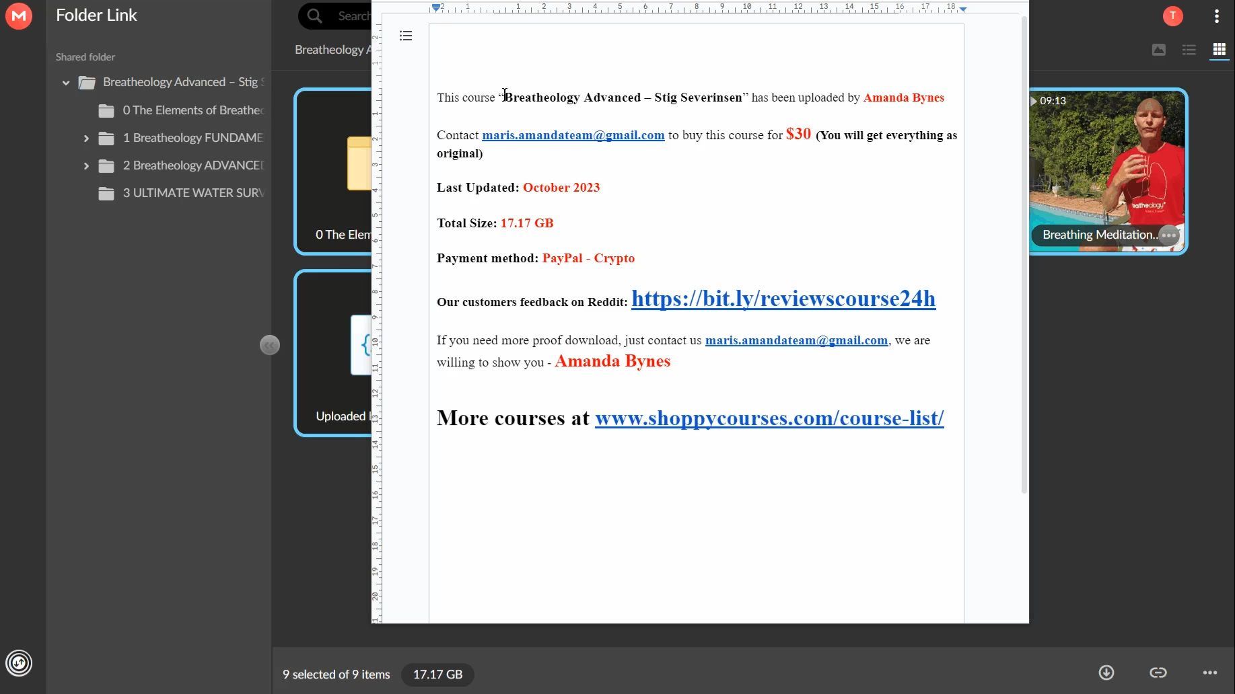Download the selected items
The width and height of the screenshot is (1235, 694).
tap(1106, 672)
